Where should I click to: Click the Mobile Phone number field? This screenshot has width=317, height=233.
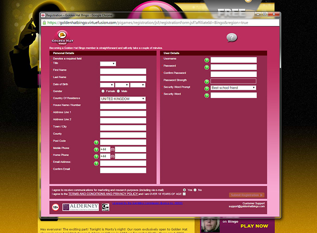[x=131, y=150]
